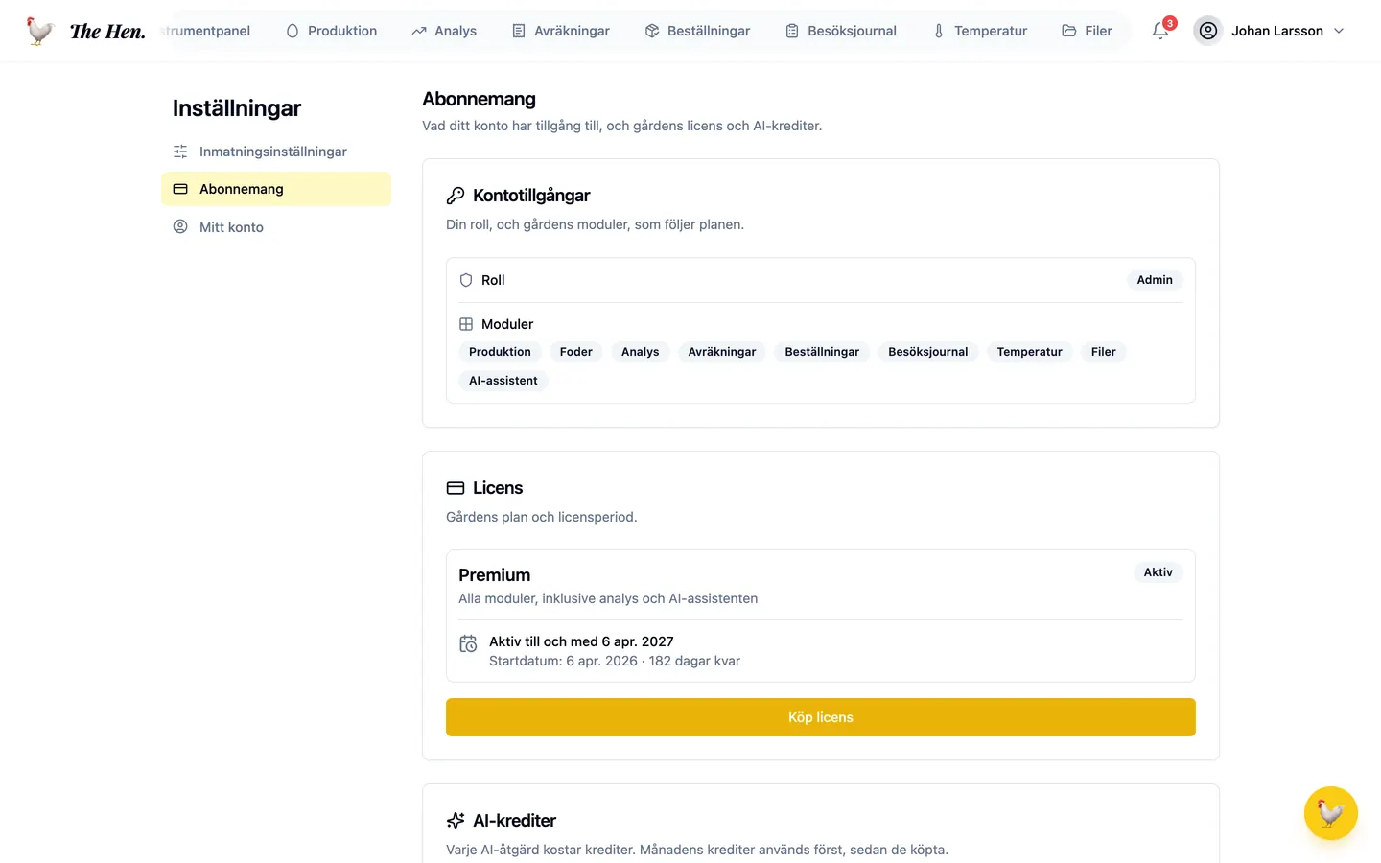Click the Mitt konto person icon
1381x863 pixels.
pos(180,227)
